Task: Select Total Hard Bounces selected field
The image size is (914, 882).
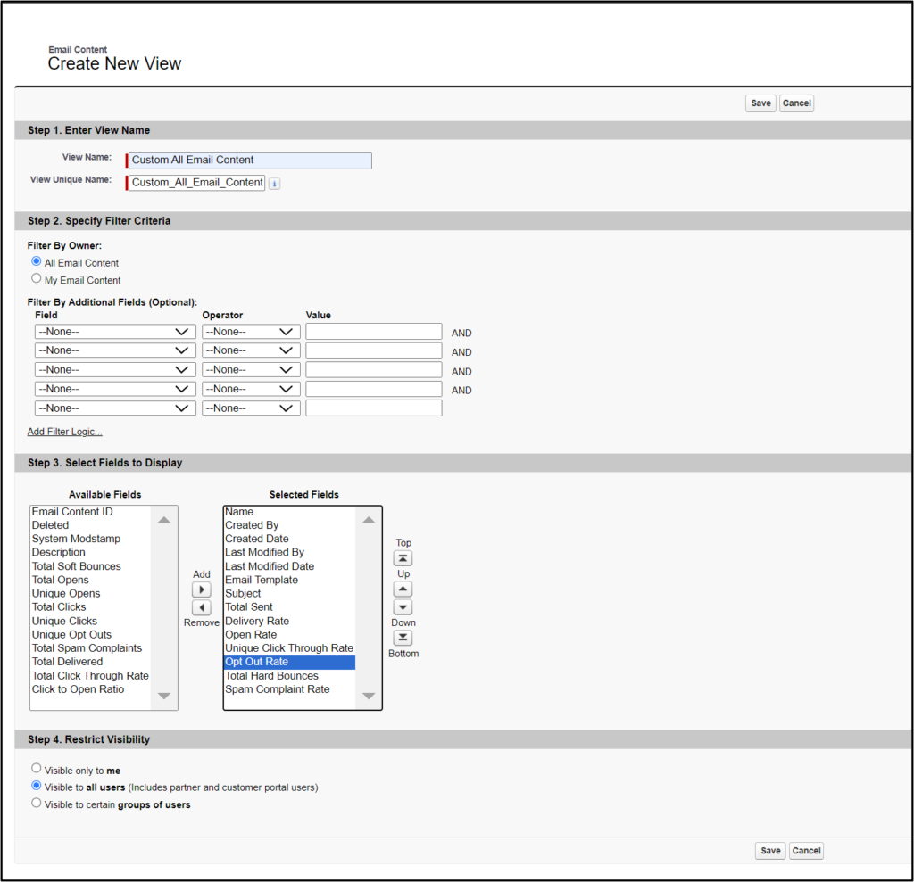Action: (290, 676)
